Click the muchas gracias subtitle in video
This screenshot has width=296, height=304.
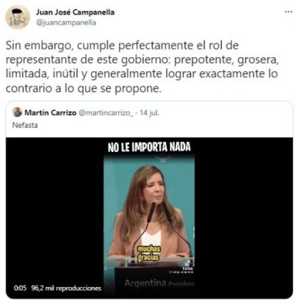pyautogui.click(x=148, y=253)
